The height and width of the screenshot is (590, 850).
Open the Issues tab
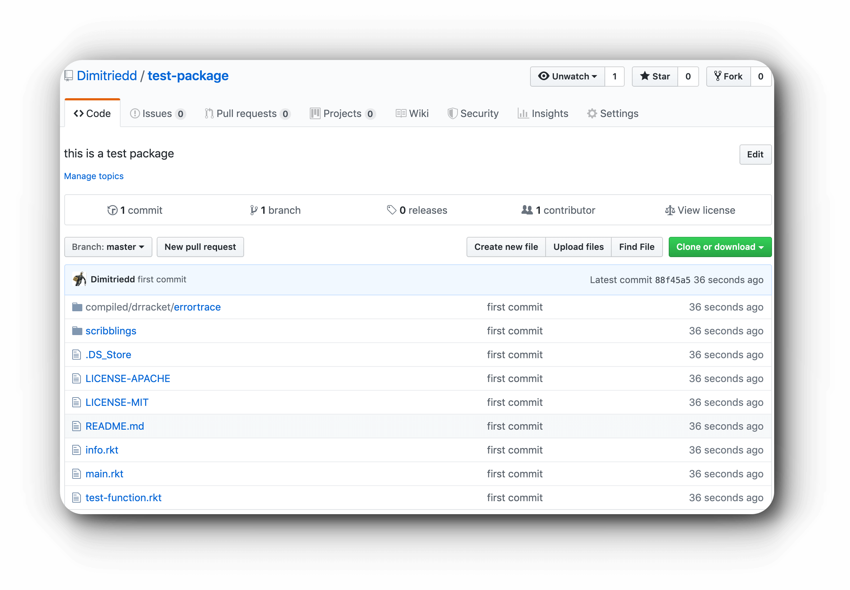click(157, 113)
